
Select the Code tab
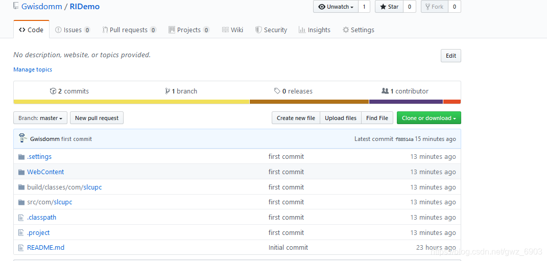click(x=31, y=30)
